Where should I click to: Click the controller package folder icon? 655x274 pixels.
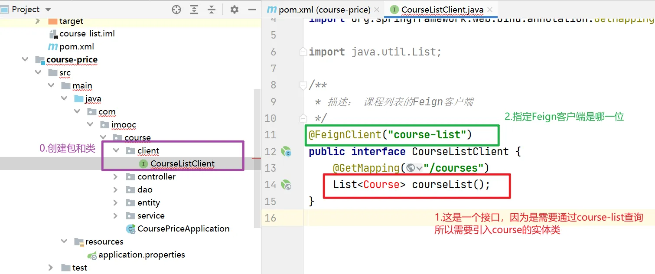[x=130, y=176]
